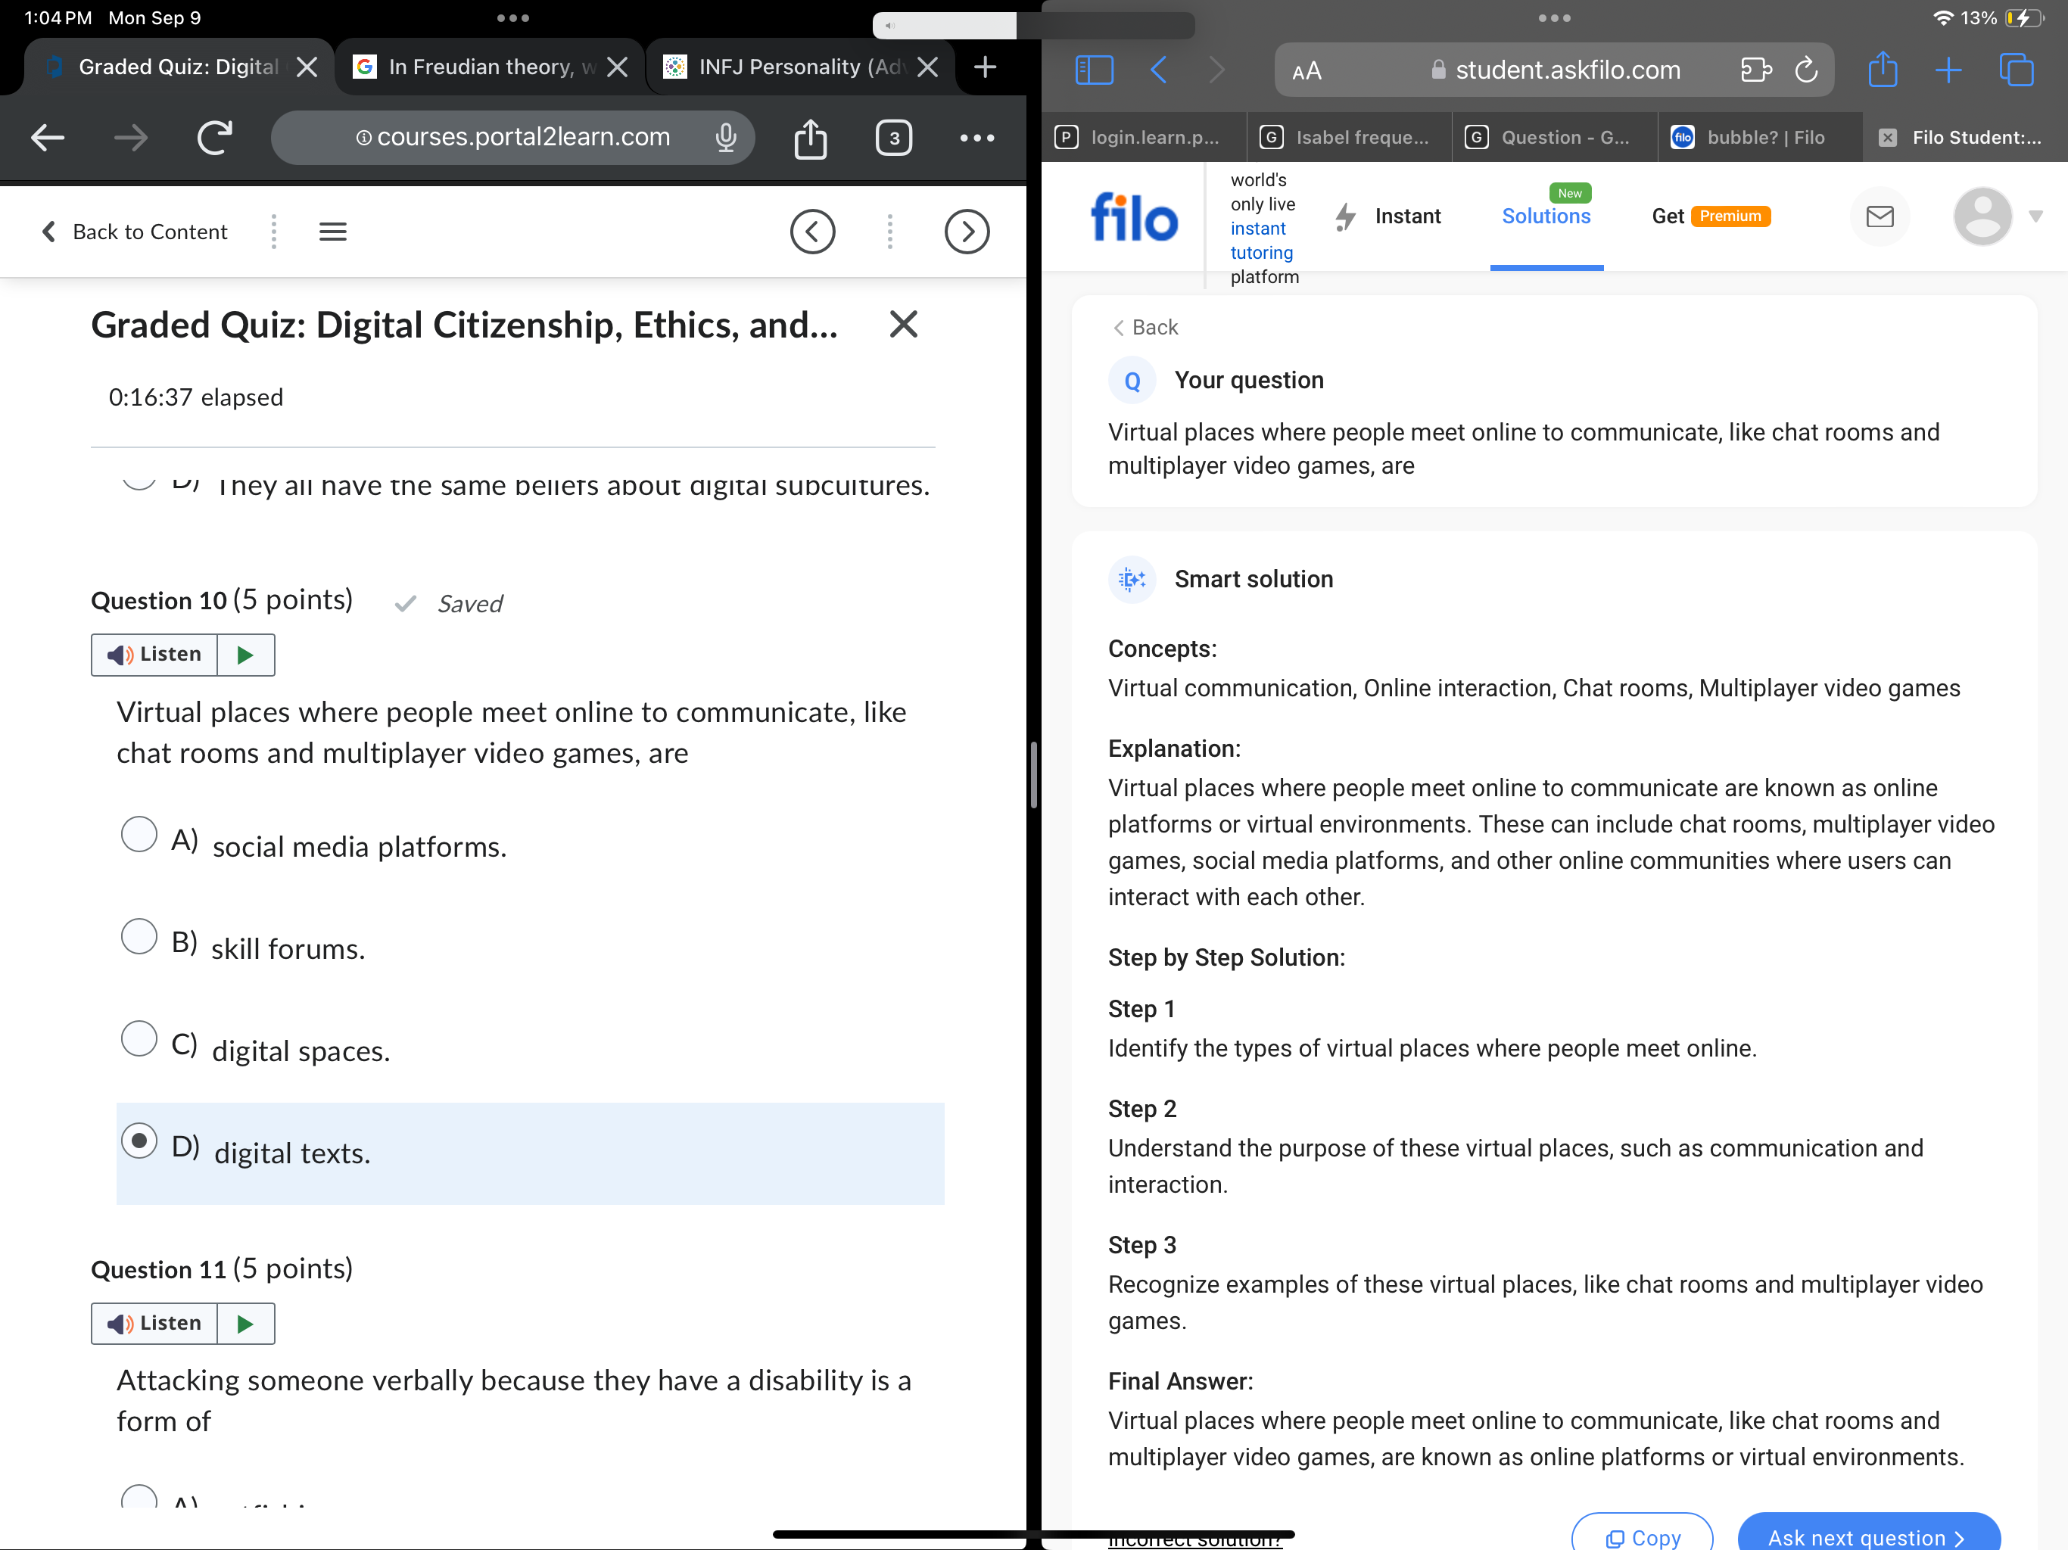Close the INFJ Personality tab
The width and height of the screenshot is (2068, 1550).
click(927, 67)
